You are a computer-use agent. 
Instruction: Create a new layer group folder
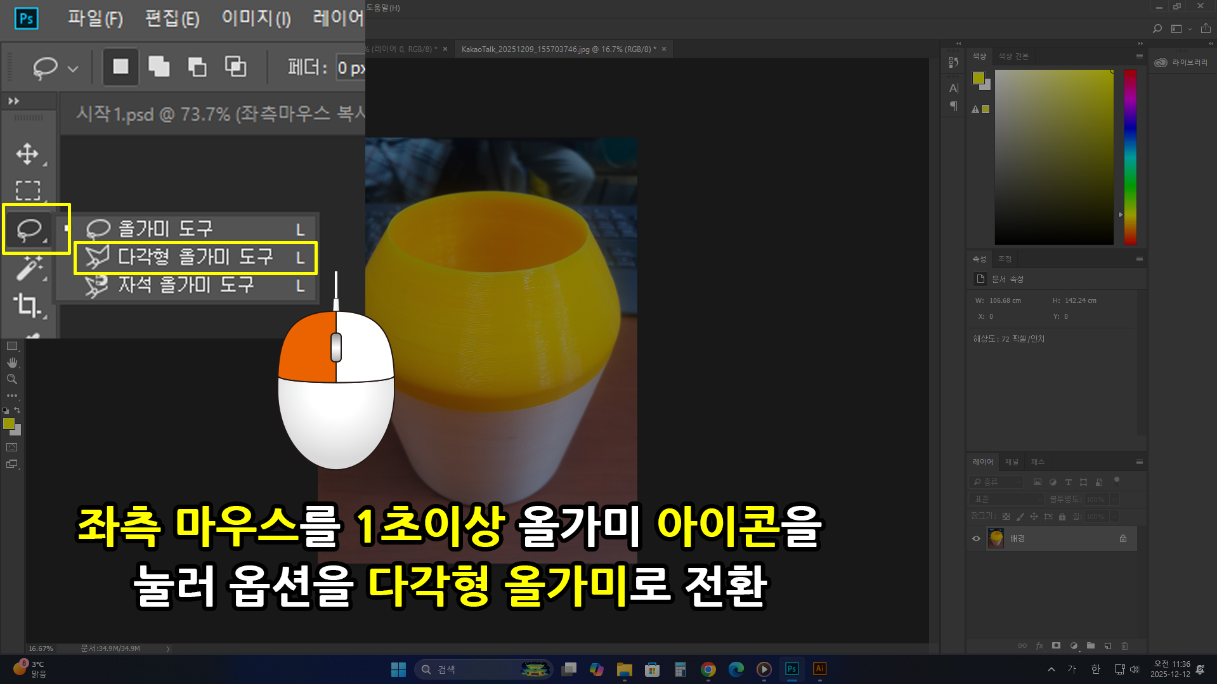pyautogui.click(x=1091, y=646)
